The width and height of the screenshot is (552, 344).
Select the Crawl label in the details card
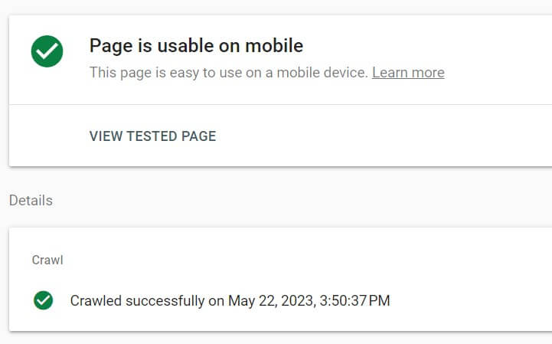click(x=47, y=260)
